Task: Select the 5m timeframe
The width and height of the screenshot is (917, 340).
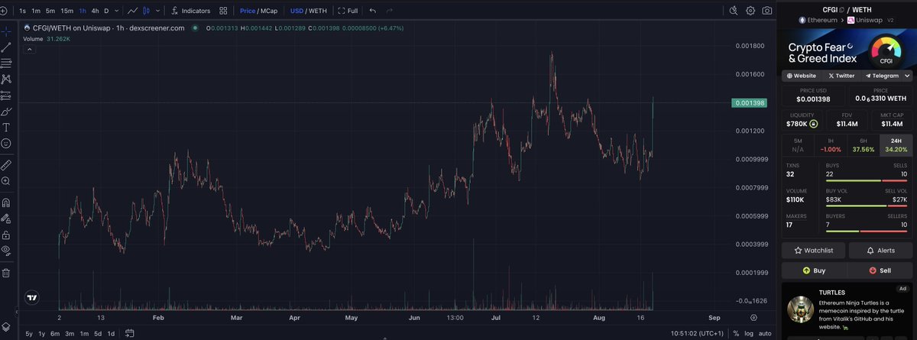Action: point(50,11)
